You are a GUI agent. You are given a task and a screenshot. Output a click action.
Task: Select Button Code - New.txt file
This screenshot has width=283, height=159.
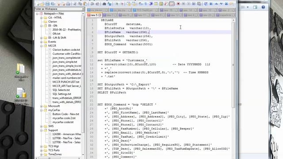tap(66, 114)
